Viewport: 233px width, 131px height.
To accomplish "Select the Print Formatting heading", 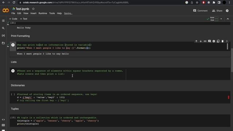I will [20, 36].
